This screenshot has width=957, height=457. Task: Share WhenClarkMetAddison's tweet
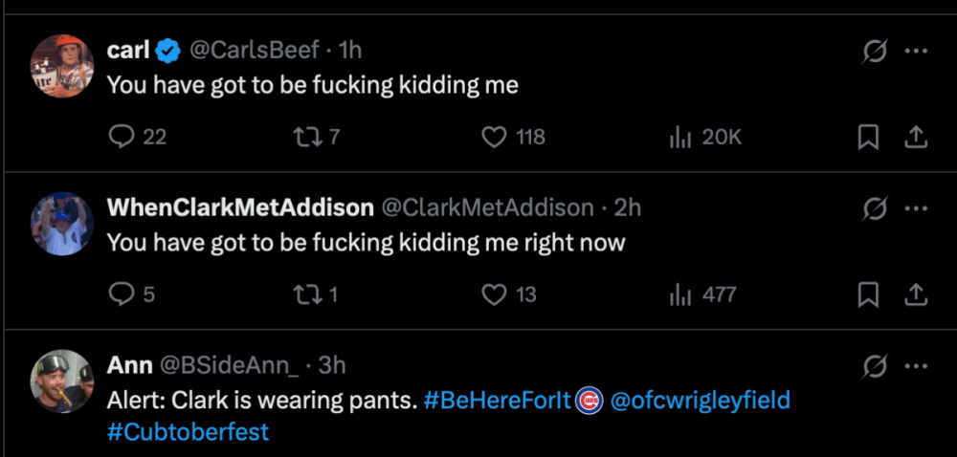(x=916, y=294)
